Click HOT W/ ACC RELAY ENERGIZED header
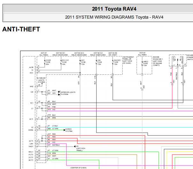Image resolution: width=193 pixels, height=169 pixels. pyautogui.click(x=79, y=54)
